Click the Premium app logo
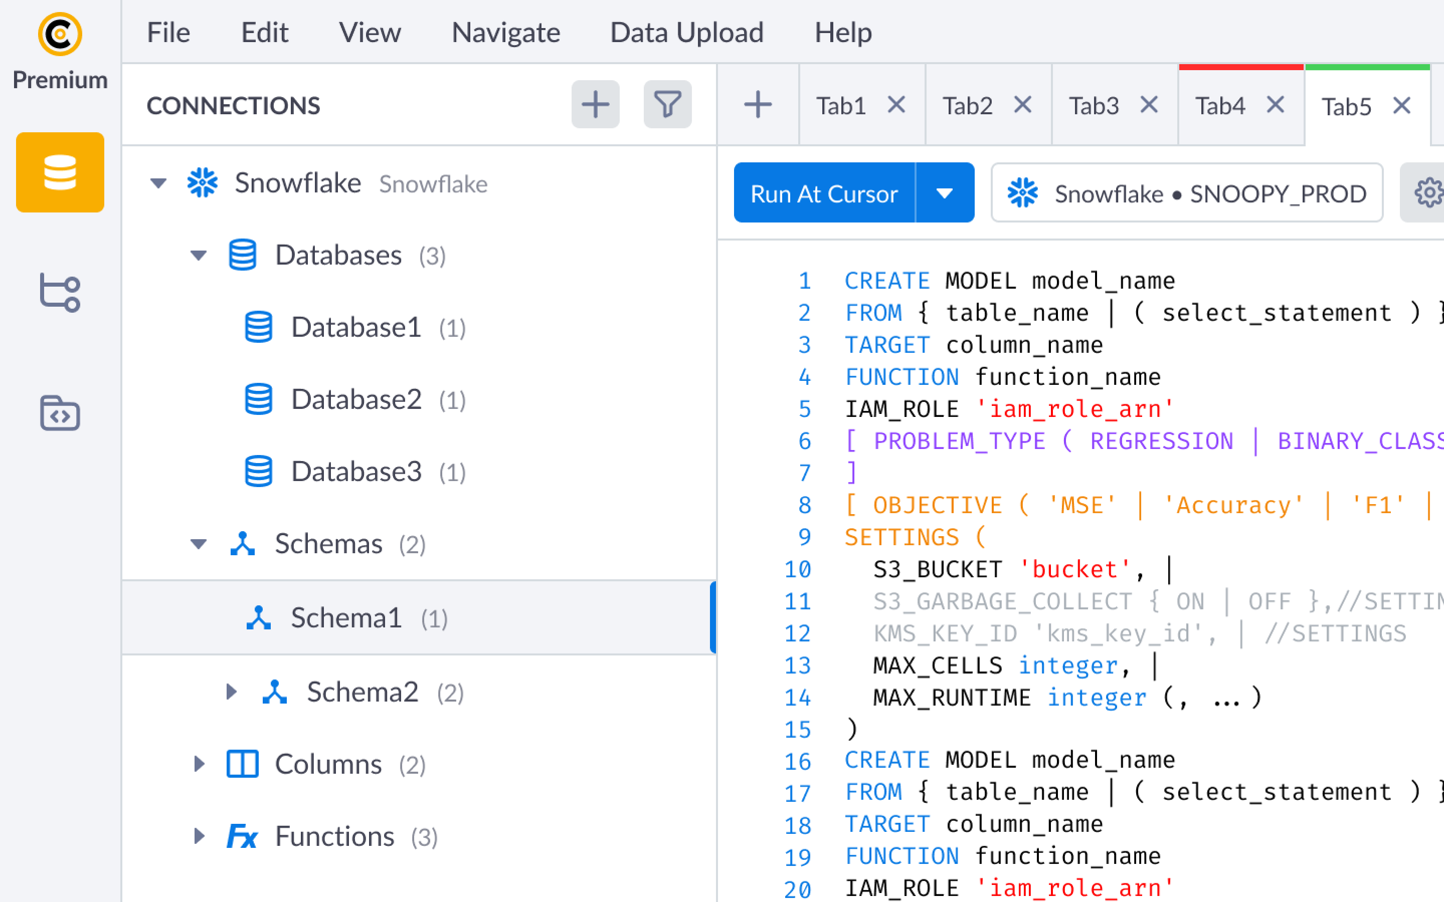 coord(60,34)
